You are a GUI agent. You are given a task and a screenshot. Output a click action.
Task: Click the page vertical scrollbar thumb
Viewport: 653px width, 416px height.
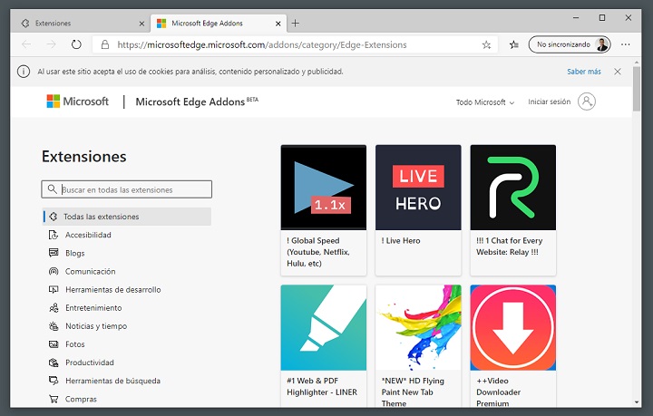tap(636, 89)
